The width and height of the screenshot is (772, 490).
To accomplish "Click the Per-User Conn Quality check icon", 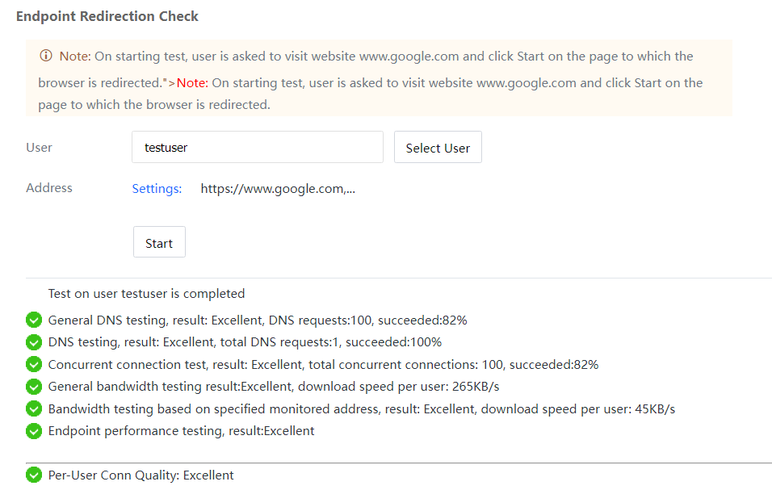I will (34, 475).
